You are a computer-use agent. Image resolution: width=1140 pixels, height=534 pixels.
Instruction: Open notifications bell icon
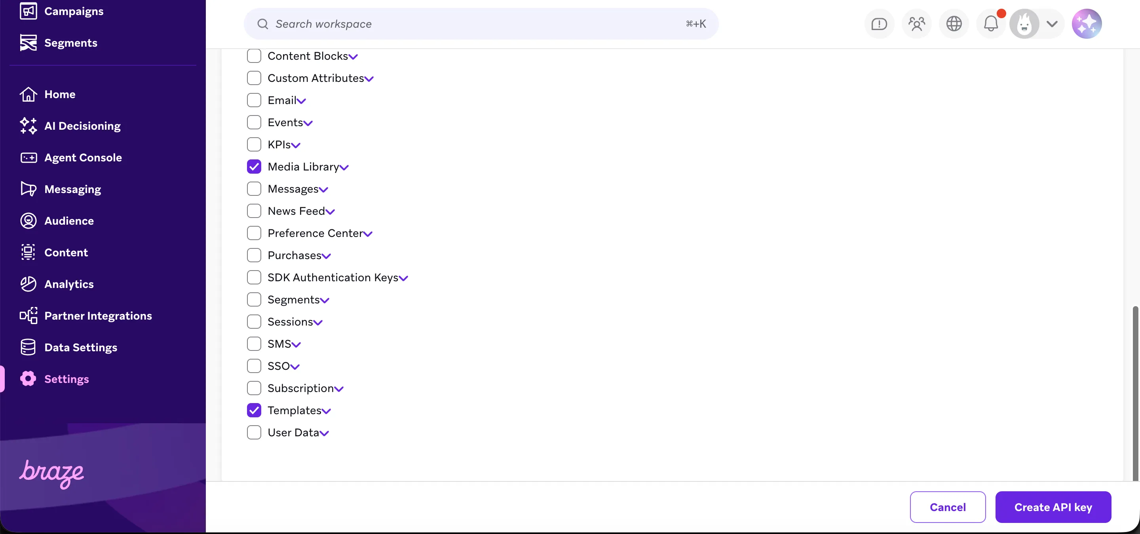click(x=991, y=24)
